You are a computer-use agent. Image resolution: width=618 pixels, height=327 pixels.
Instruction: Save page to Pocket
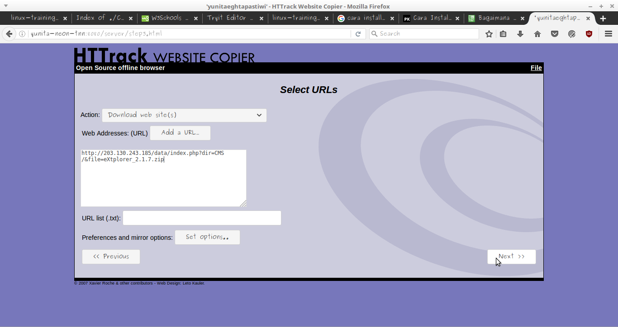(555, 34)
